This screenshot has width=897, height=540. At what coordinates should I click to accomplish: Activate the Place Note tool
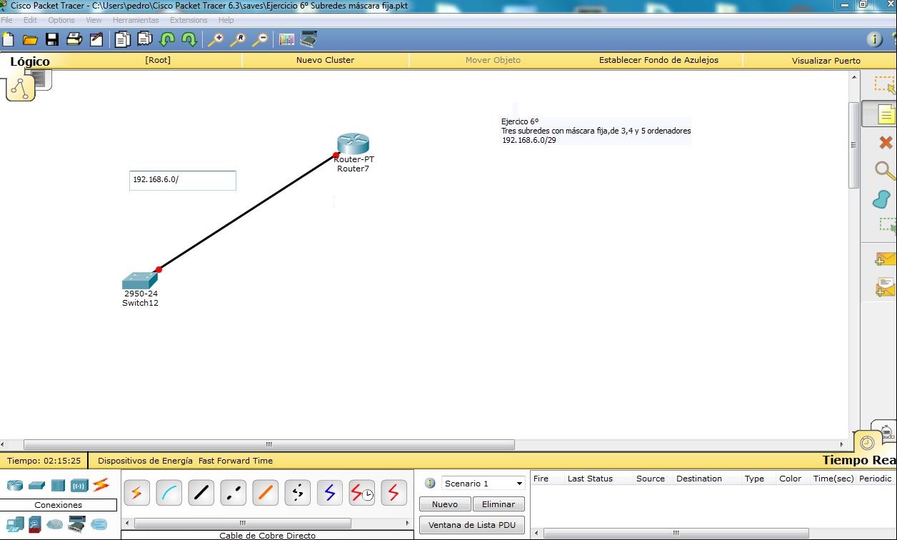click(885, 114)
